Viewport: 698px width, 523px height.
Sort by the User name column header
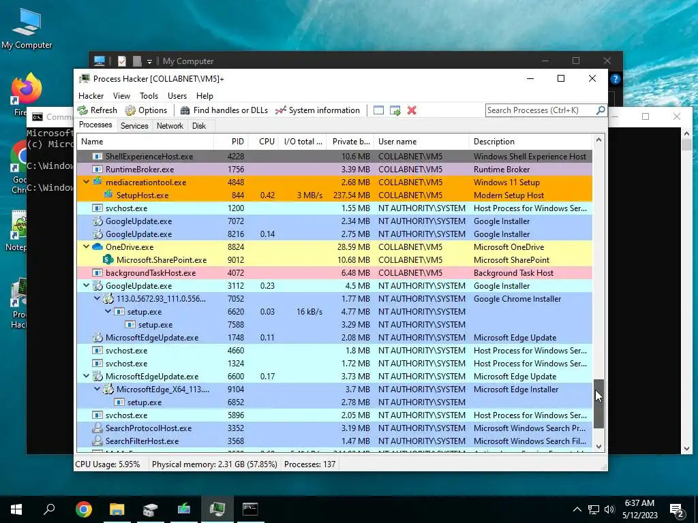pos(421,142)
